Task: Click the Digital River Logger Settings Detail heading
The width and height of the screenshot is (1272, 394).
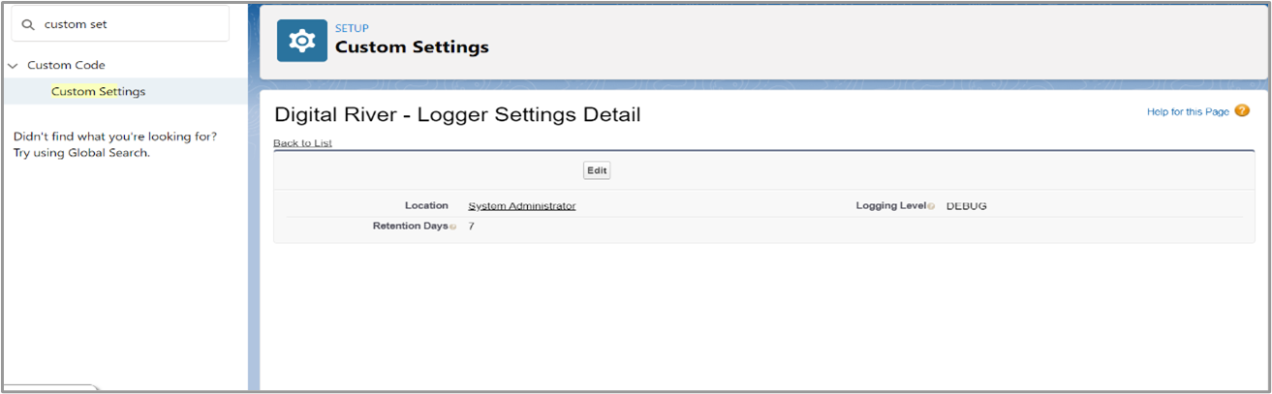Action: (x=457, y=114)
